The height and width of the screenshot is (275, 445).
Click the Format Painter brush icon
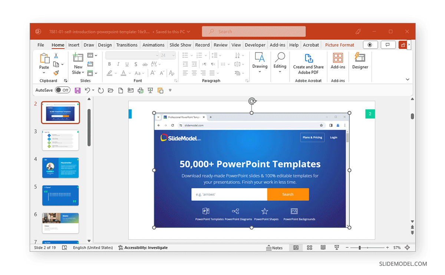56,73
